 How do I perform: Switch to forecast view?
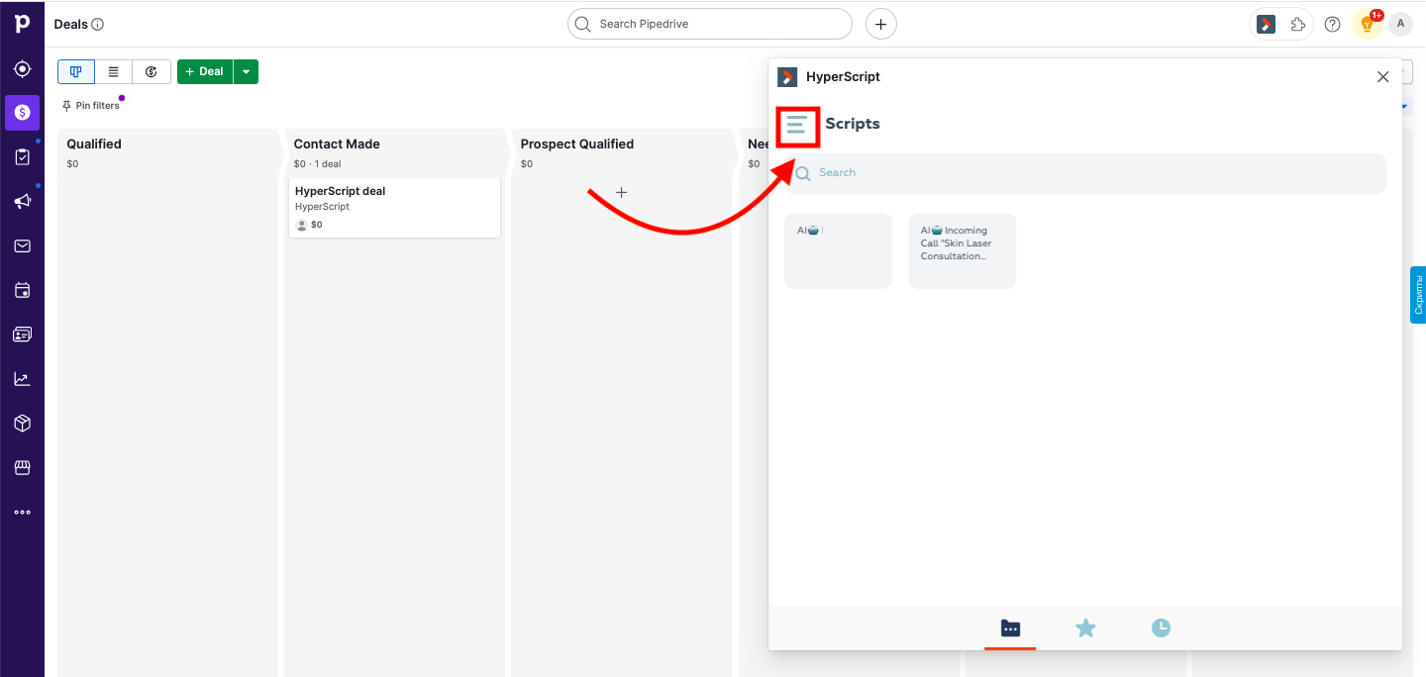point(152,71)
